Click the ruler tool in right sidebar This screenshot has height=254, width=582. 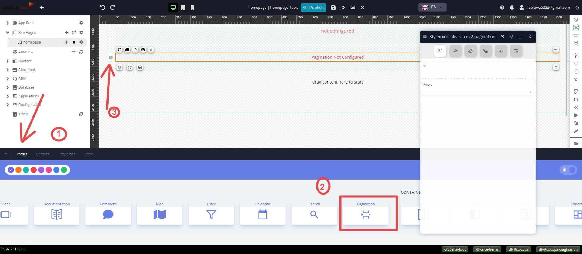576,131
